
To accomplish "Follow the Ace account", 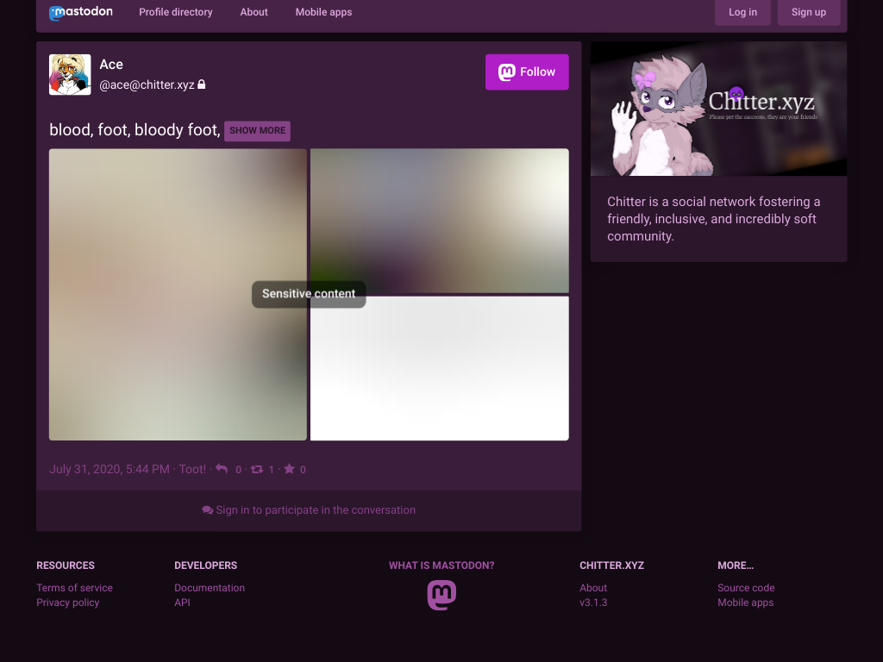I will tap(527, 72).
